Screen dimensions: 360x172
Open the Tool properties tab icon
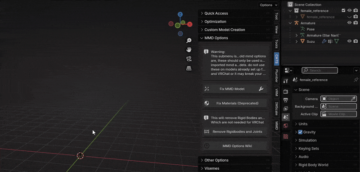tap(286, 81)
